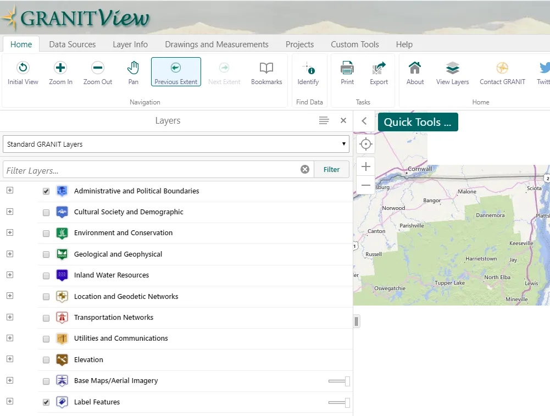Screen dimensions: 550x416
Task: Select the Zoom In ribbon tool
Action: tap(60, 73)
